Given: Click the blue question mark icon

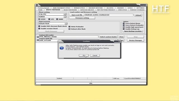Looking at the screenshot, I should (62, 48).
